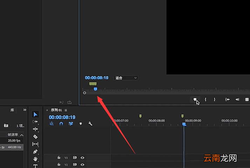The width and height of the screenshot is (250, 168).
Task: Select the Selection arrow tool
Action: pos(35,114)
